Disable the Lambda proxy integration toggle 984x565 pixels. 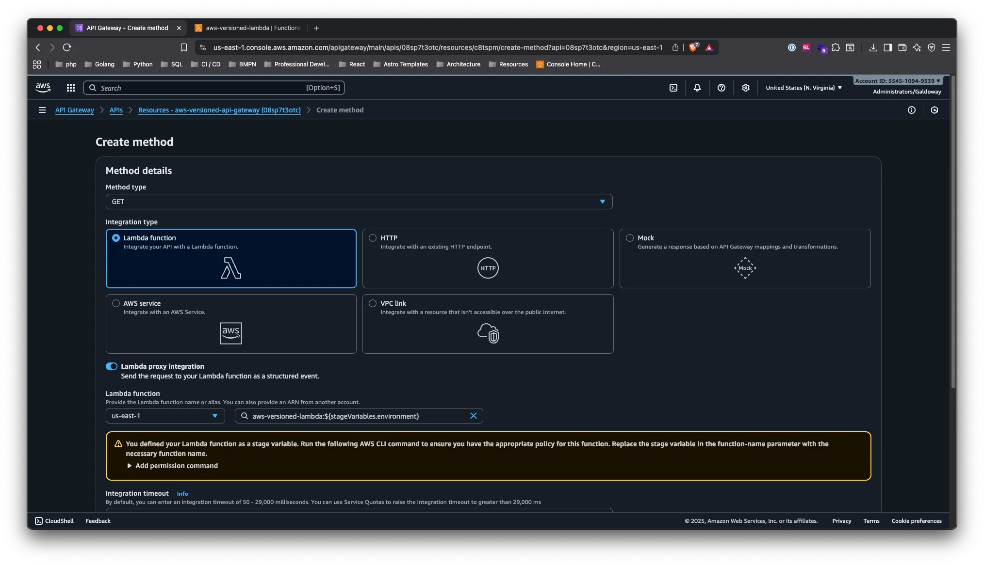[112, 366]
